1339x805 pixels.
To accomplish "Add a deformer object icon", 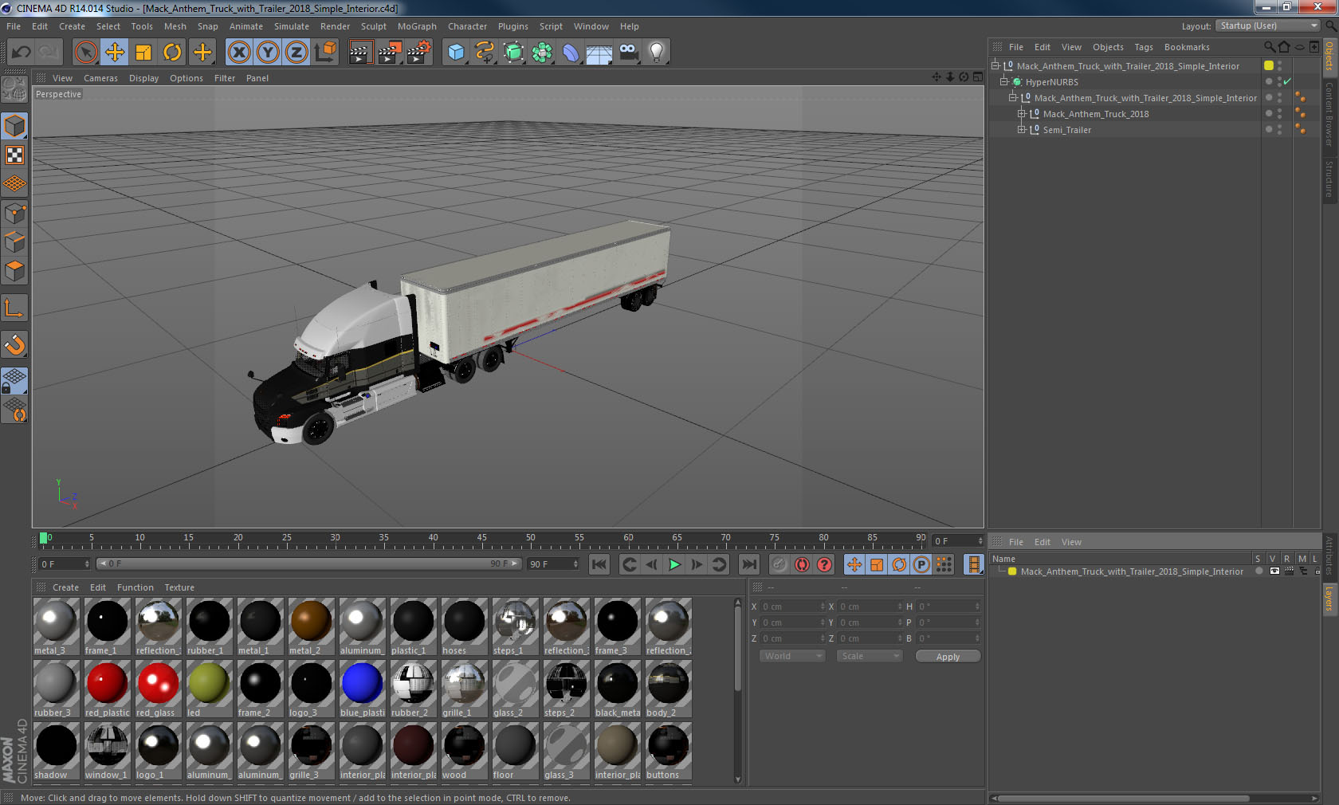I will 571,53.
